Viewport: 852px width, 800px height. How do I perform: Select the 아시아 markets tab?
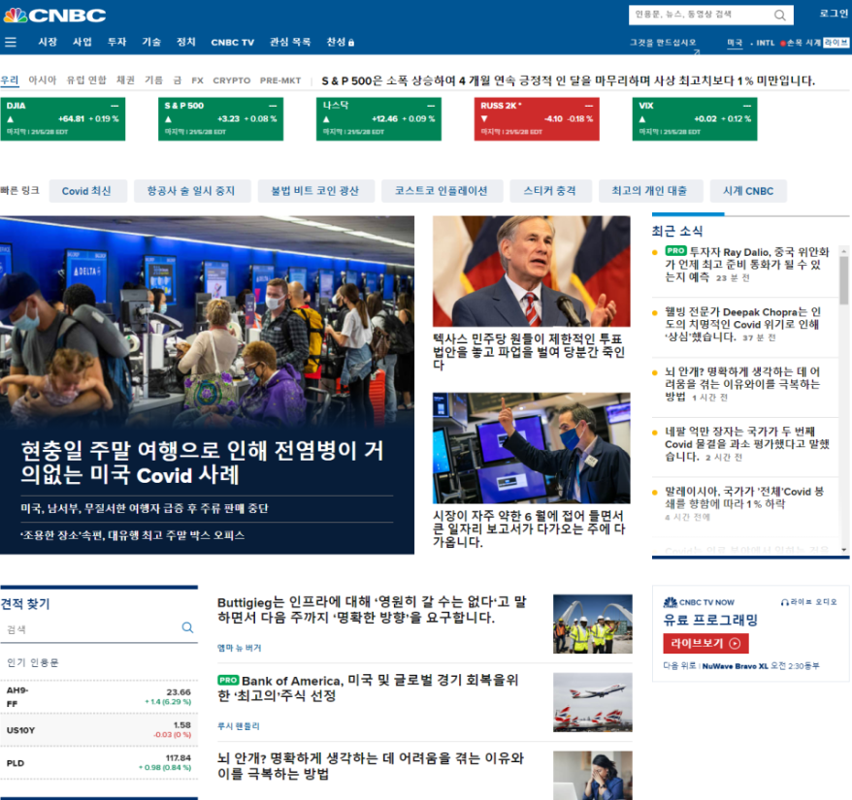(43, 80)
